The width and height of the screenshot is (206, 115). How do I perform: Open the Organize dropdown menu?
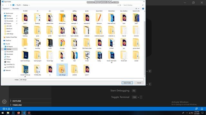[6, 9]
